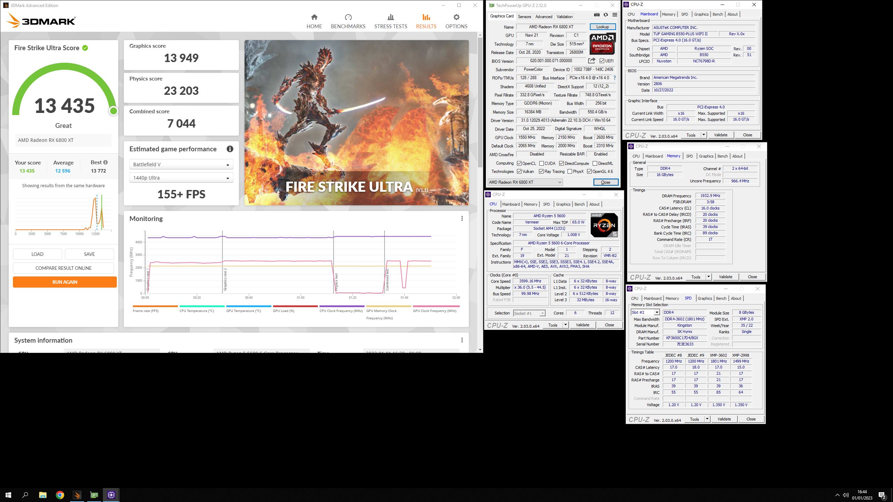Open the Monitoring panel three-dot menu
Image resolution: width=893 pixels, height=502 pixels.
(x=462, y=219)
